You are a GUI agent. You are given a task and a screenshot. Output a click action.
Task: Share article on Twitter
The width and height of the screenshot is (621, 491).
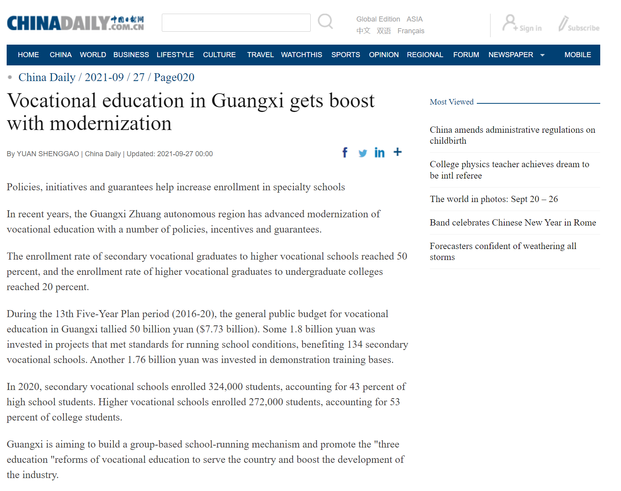point(362,153)
